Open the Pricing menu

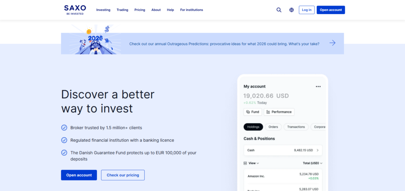[x=140, y=10]
